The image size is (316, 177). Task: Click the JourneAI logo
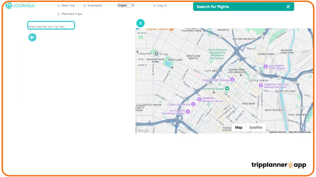(x=20, y=6)
